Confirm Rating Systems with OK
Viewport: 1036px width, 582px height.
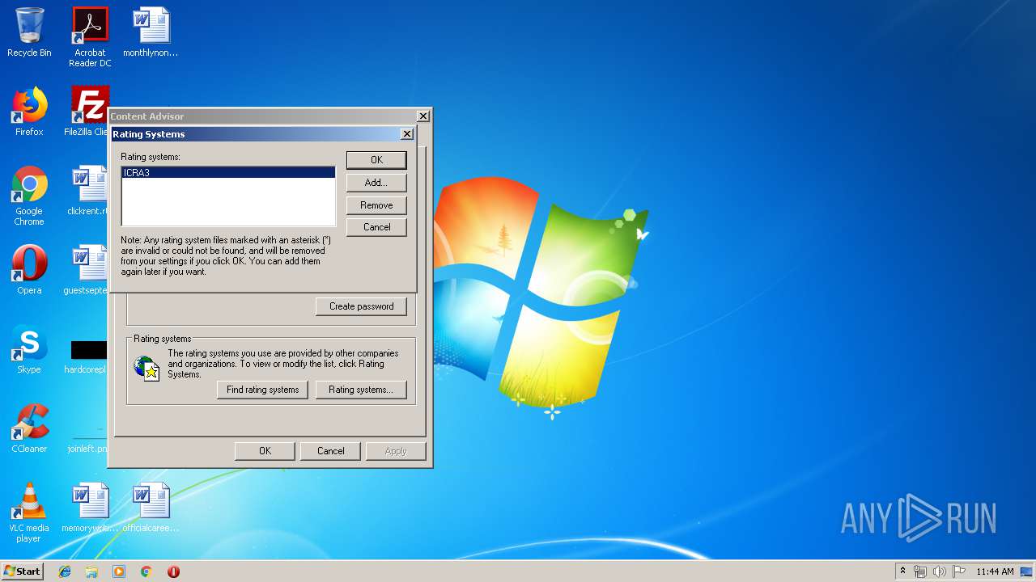click(x=376, y=160)
